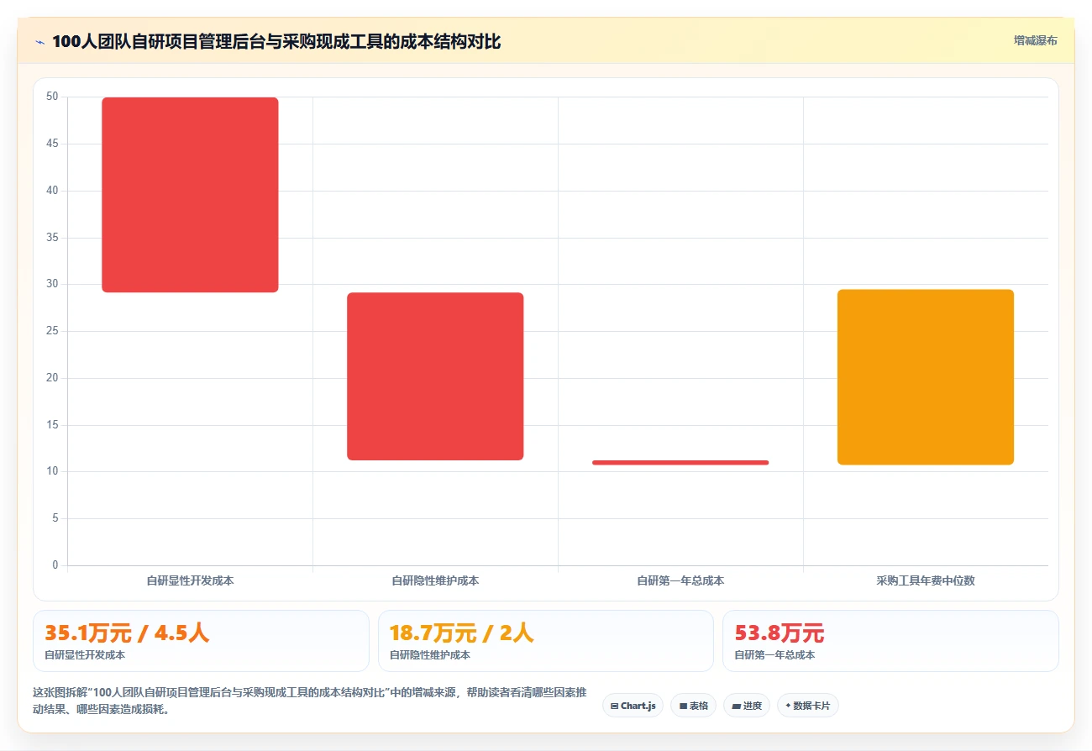Click the y-axis value 15

click(52, 425)
